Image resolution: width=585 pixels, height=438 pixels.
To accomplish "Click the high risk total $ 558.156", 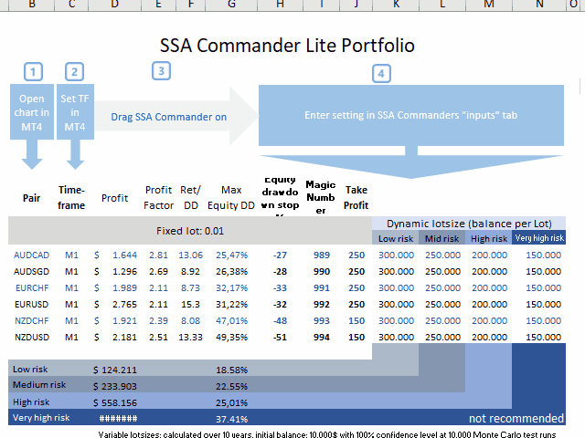I will [x=115, y=402].
